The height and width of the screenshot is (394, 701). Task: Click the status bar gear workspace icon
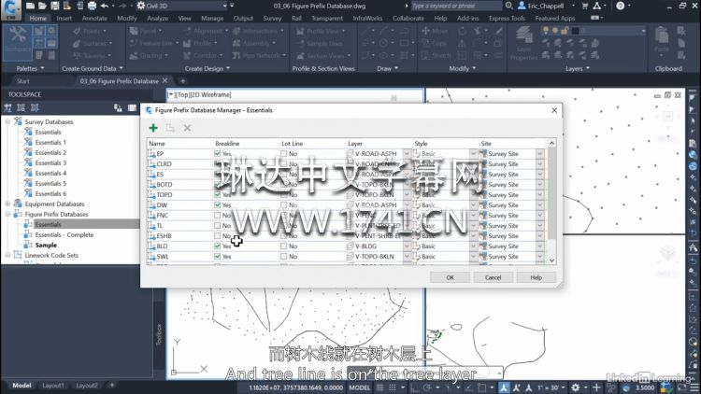click(576, 387)
